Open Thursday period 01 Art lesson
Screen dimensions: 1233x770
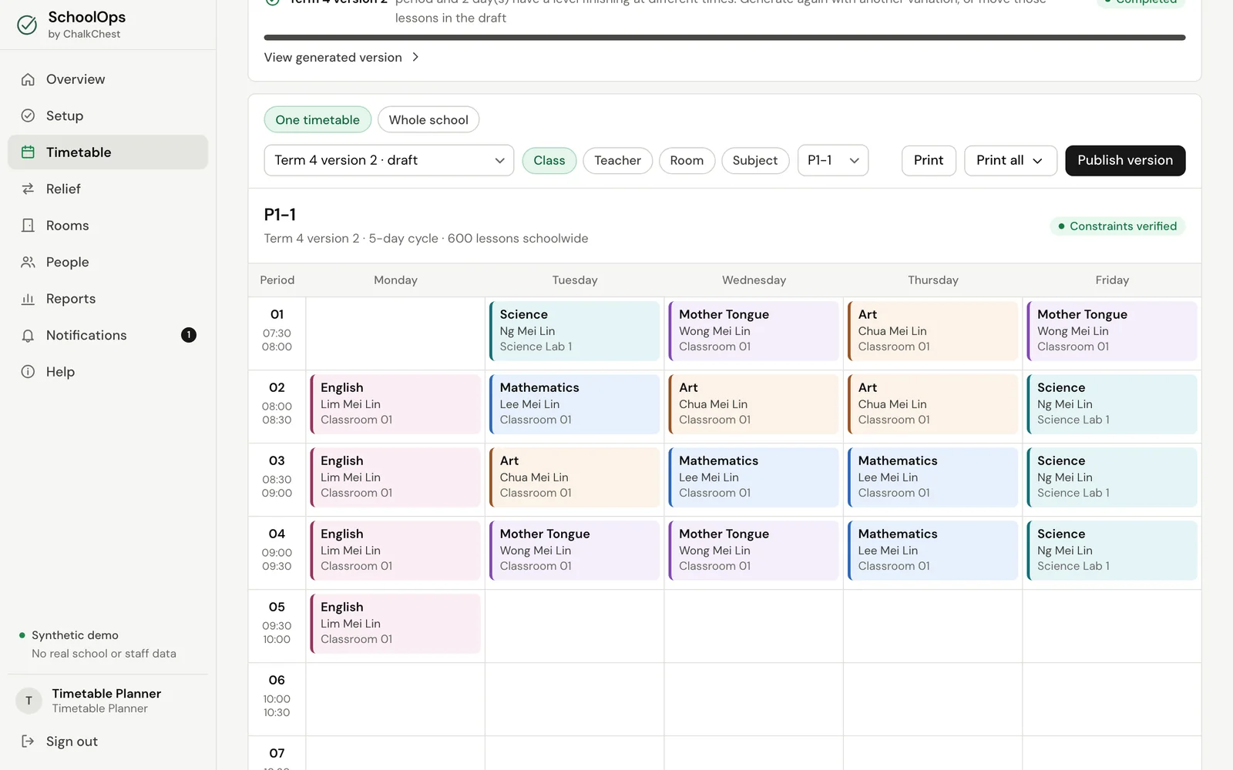pyautogui.click(x=932, y=330)
